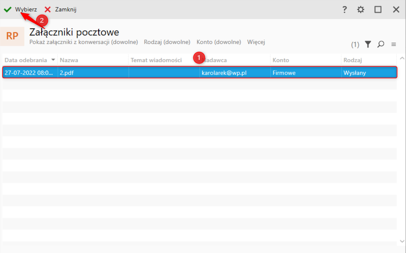This screenshot has height=253, width=406.
Task: Click the RP module logo tile
Action: click(x=12, y=36)
